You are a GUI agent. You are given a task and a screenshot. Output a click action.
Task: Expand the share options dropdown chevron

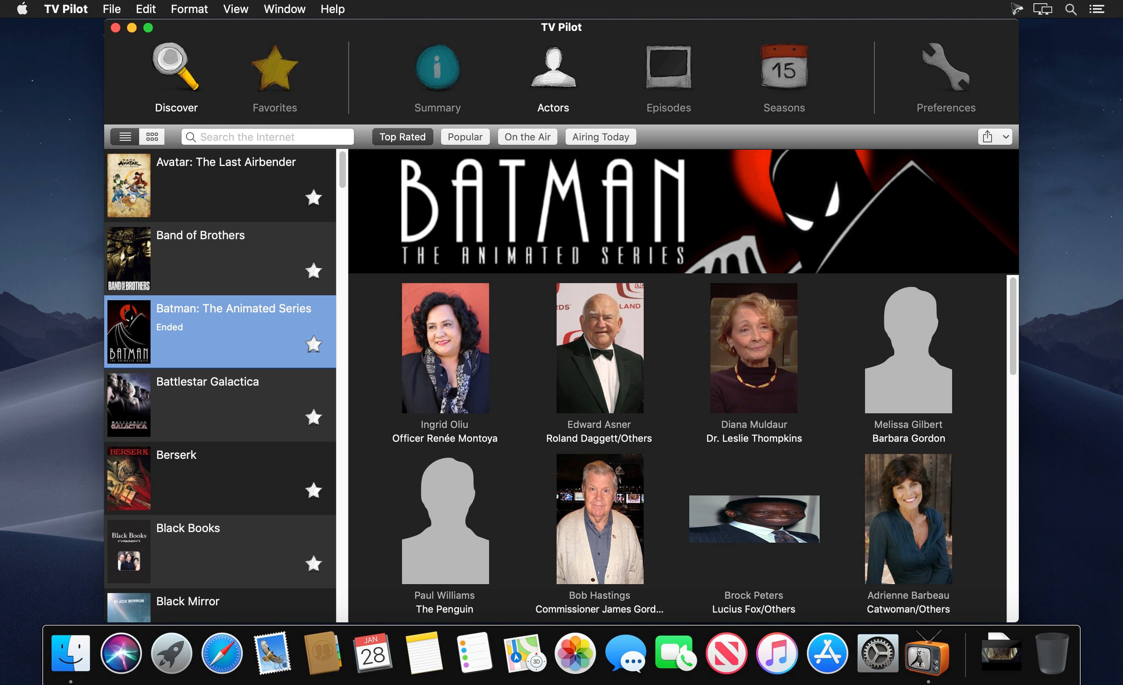(x=1005, y=137)
